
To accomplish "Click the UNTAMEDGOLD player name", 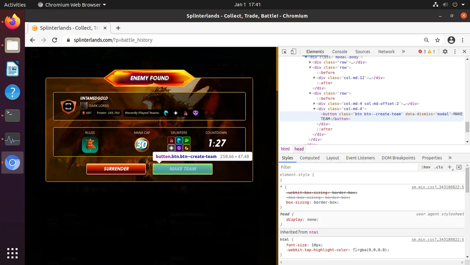I will pyautogui.click(x=94, y=98).
